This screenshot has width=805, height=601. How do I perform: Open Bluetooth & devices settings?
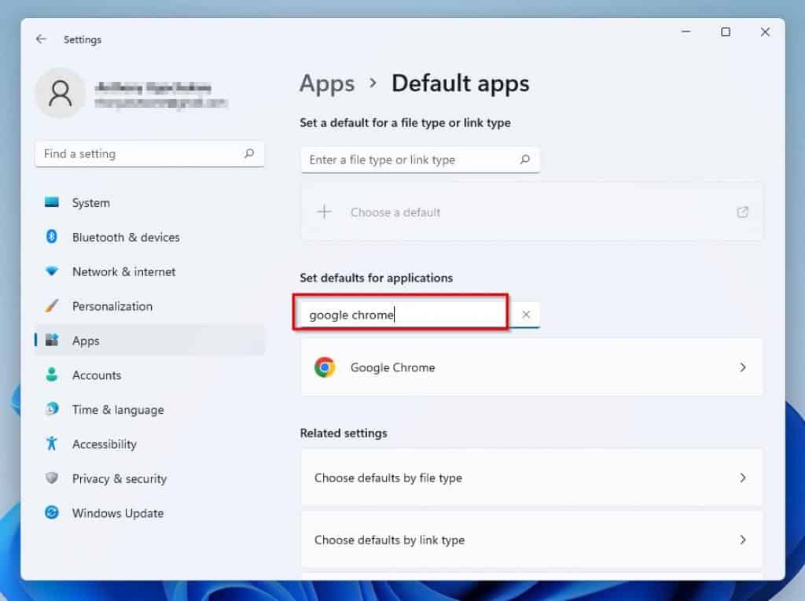(x=150, y=237)
